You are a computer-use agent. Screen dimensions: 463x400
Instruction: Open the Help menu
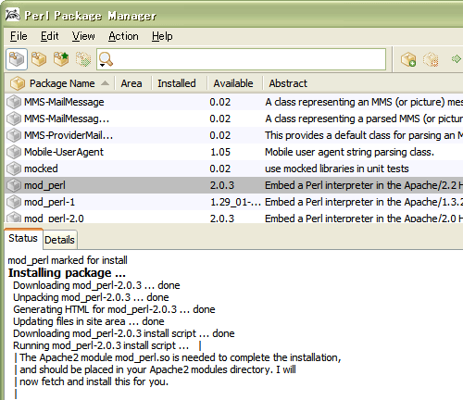click(162, 36)
